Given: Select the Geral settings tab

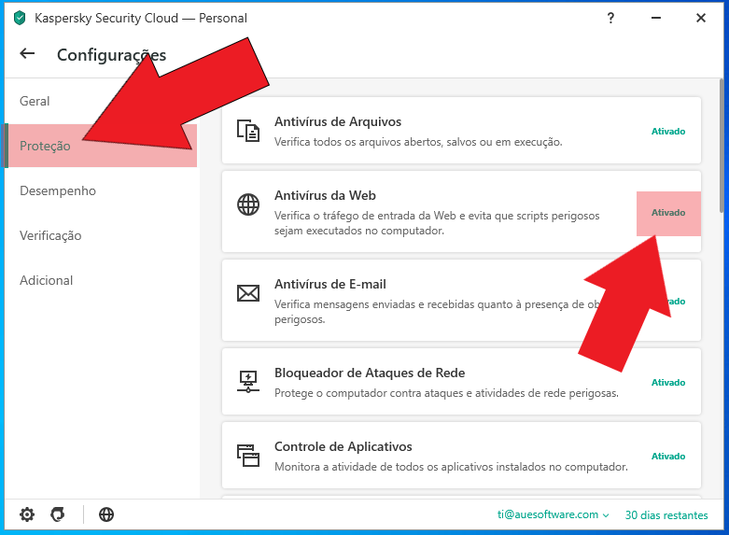Looking at the screenshot, I should pyautogui.click(x=35, y=101).
